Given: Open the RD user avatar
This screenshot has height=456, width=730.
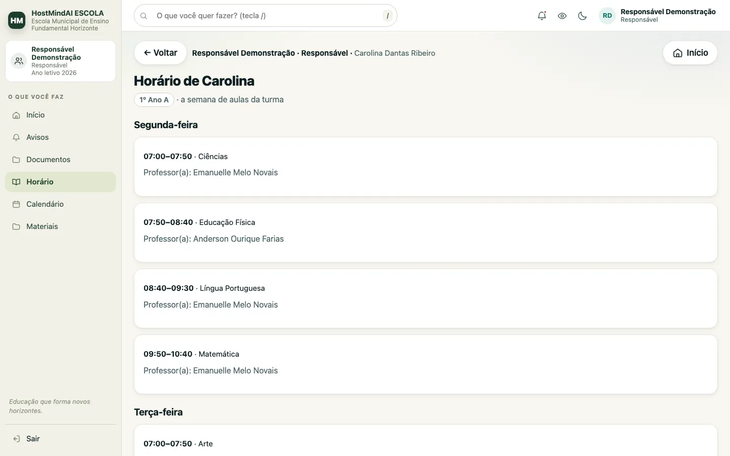Looking at the screenshot, I should [607, 16].
